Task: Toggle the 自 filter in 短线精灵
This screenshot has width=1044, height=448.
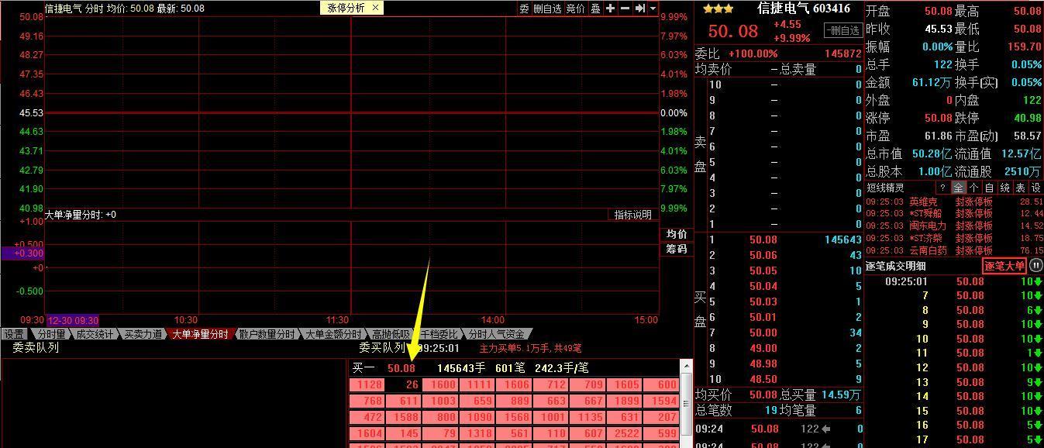Action: click(990, 188)
